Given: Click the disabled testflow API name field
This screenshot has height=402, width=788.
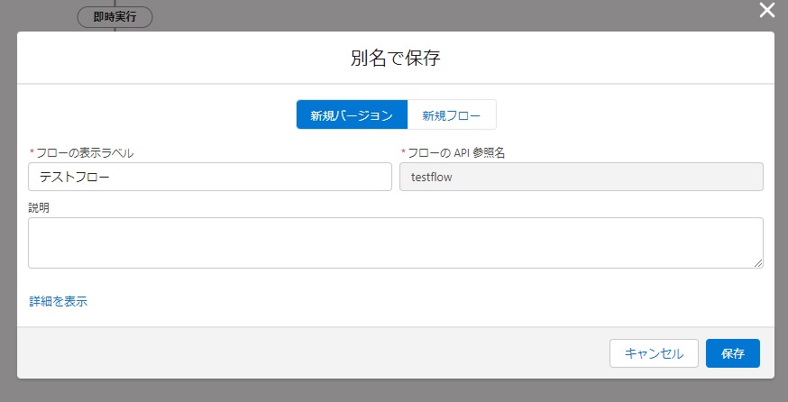Looking at the screenshot, I should click(581, 177).
